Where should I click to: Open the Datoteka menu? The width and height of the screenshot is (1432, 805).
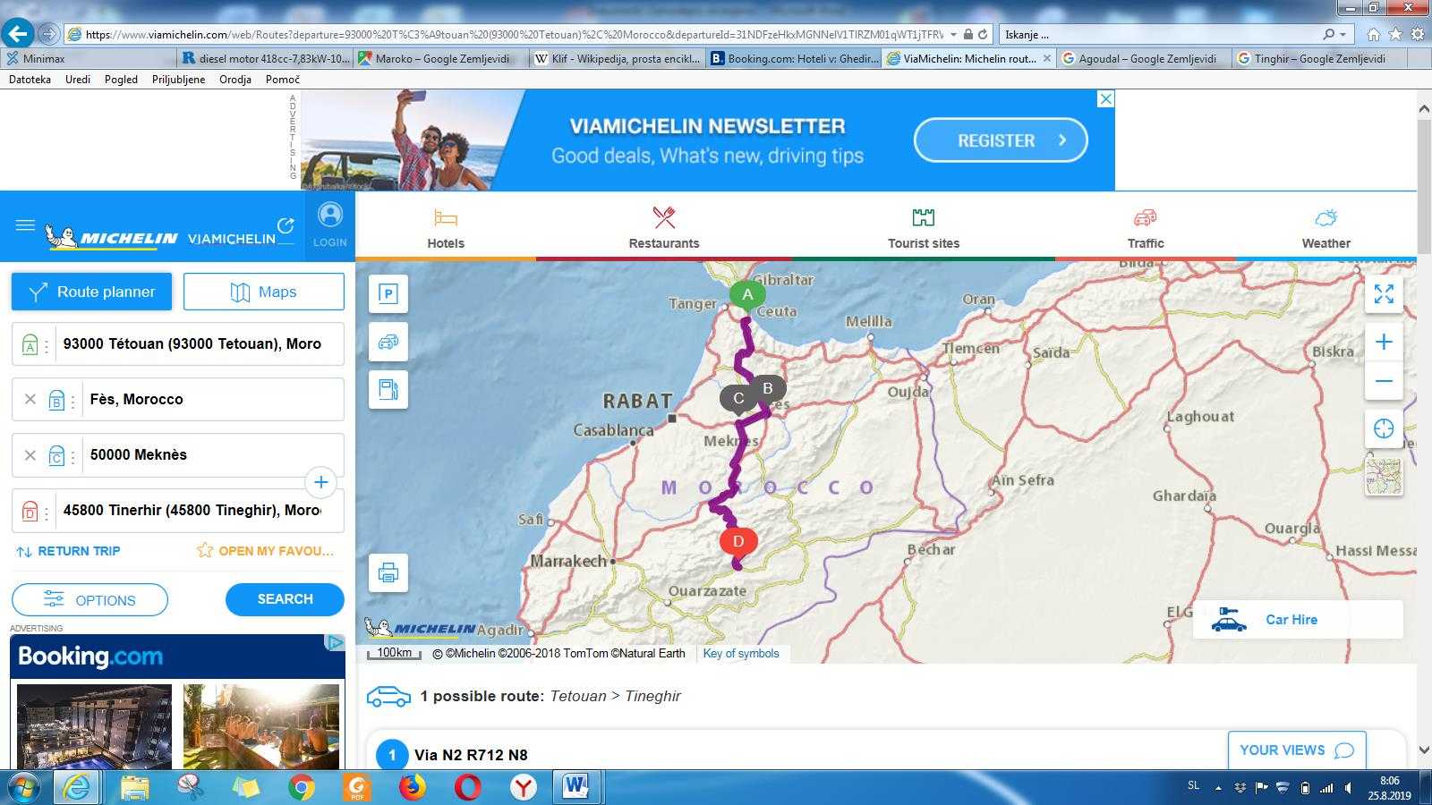click(30, 79)
